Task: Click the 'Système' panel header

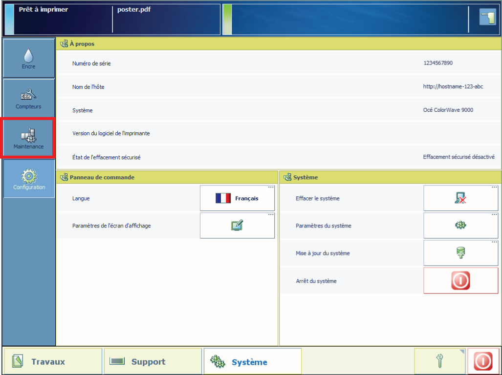Action: pos(390,177)
